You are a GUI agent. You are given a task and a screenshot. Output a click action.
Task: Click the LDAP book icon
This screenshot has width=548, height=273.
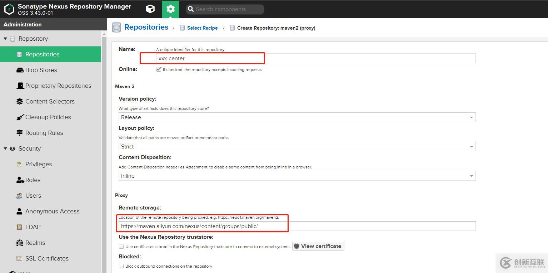point(19,227)
